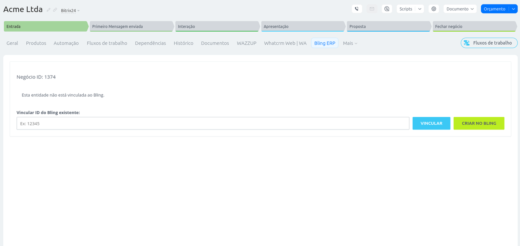Open the arrow next to Orçamento button
This screenshot has width=520, height=246.
coord(513,9)
